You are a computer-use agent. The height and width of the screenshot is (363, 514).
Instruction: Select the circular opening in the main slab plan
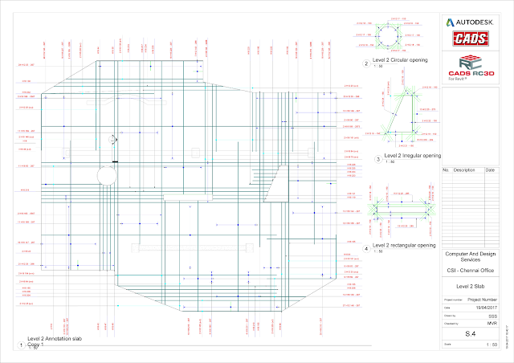tap(107, 176)
